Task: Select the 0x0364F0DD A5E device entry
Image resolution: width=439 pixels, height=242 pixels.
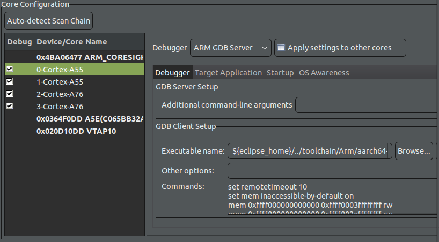Action: [x=90, y=119]
